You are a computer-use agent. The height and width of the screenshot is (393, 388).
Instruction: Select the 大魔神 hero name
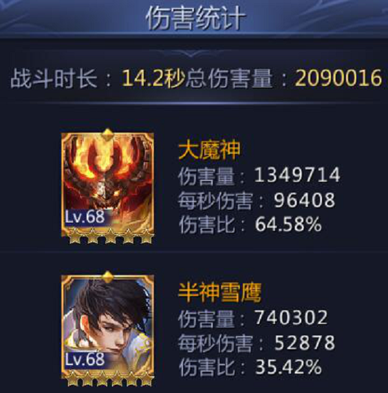209,149
